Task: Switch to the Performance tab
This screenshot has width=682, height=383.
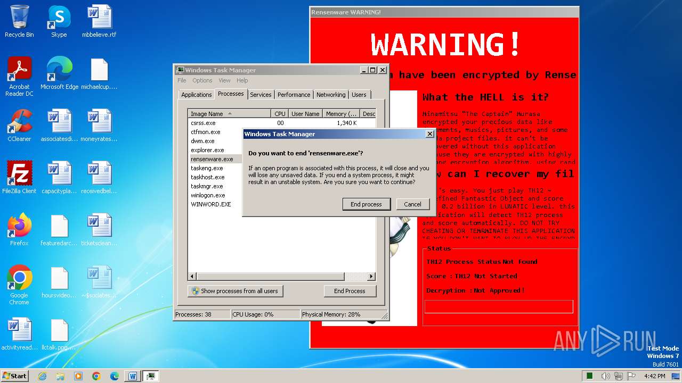Action: click(294, 95)
